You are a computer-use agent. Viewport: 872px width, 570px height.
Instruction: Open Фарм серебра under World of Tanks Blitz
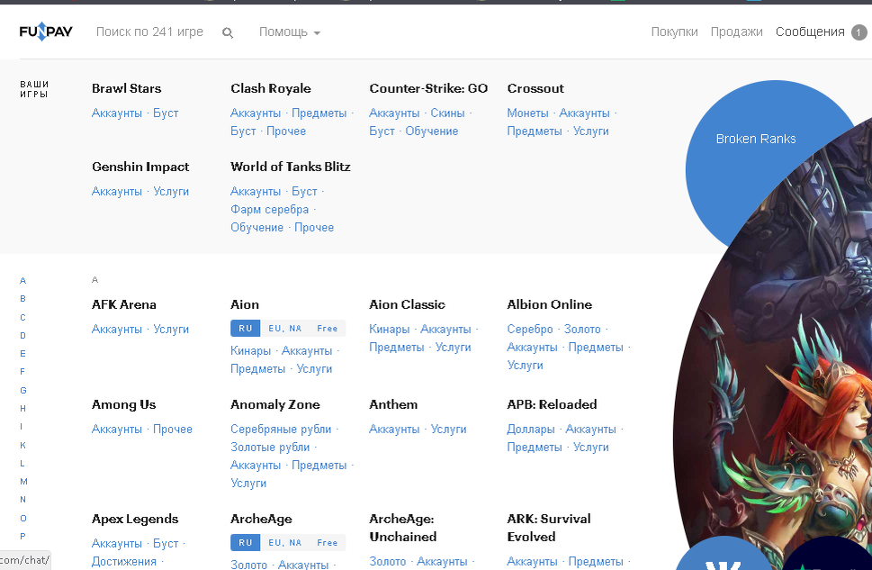(270, 209)
